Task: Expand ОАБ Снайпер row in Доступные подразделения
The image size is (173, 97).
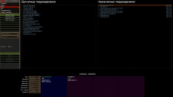Action: click(x=22, y=33)
